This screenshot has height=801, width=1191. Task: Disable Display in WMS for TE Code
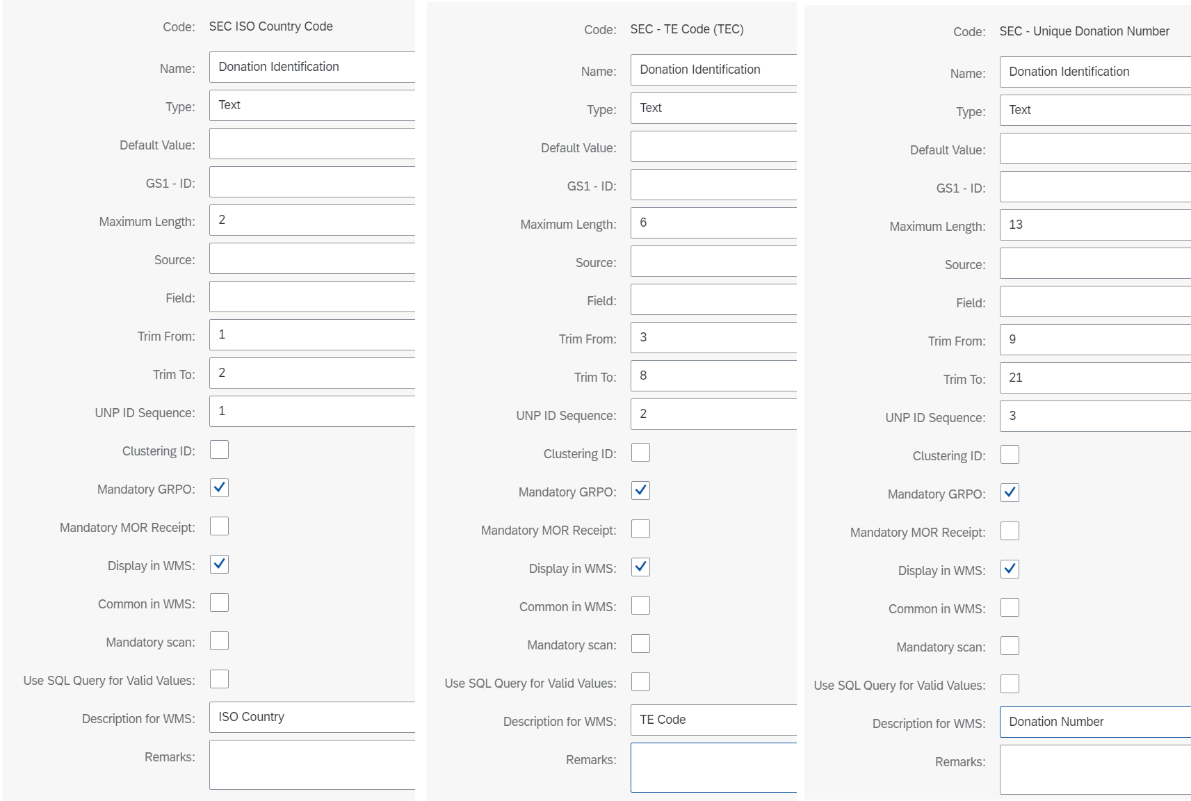(x=640, y=567)
